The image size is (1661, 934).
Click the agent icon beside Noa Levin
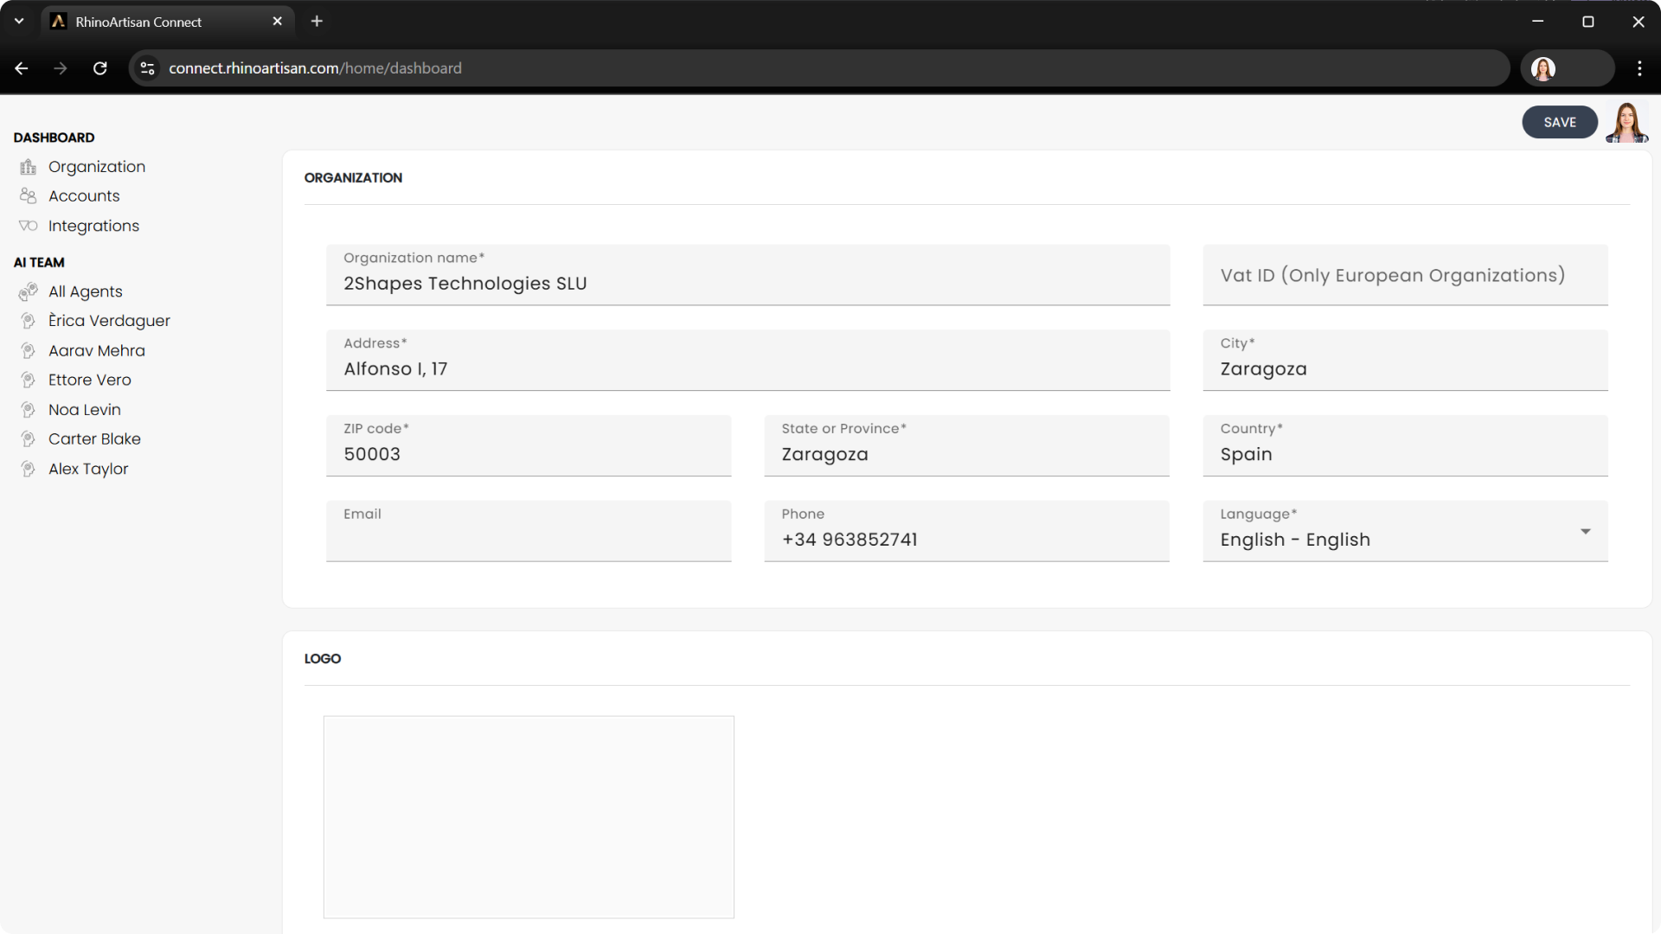(29, 410)
